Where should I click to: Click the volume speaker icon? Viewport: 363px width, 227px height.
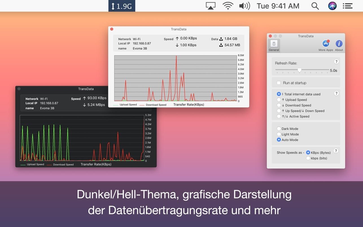click(x=244, y=6)
